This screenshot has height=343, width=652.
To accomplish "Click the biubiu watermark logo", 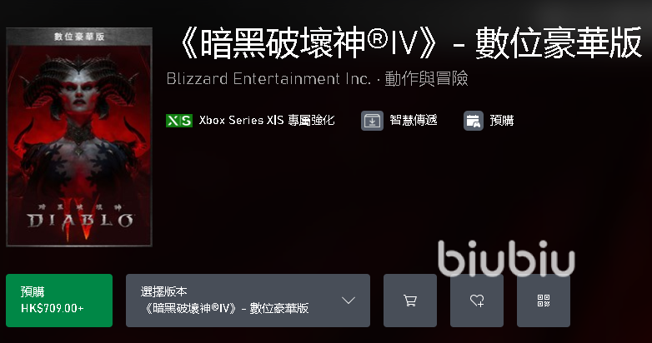I will coord(506,258).
